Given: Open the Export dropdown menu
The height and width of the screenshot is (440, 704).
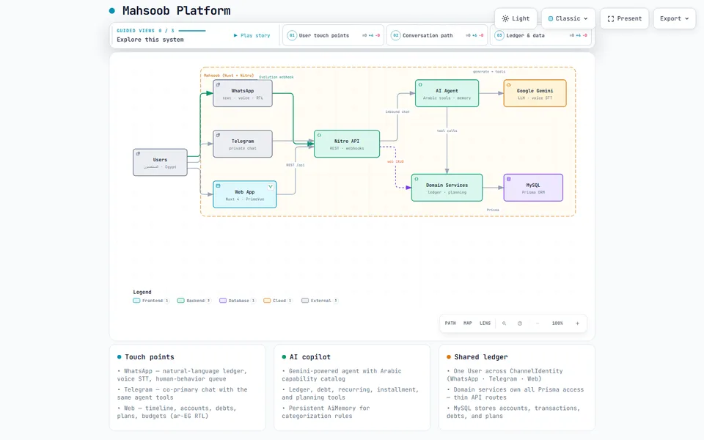Looking at the screenshot, I should pyautogui.click(x=674, y=18).
